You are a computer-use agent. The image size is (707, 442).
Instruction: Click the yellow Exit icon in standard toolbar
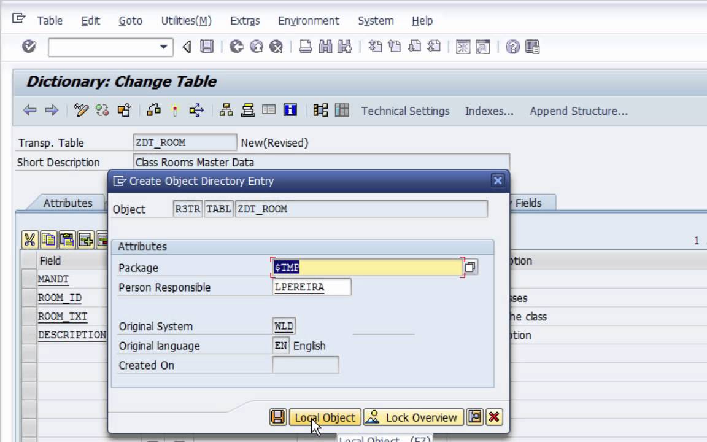click(x=256, y=47)
